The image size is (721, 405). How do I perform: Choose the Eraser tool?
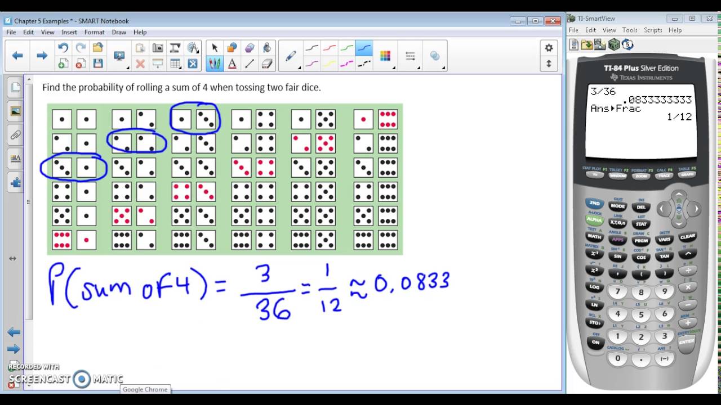tap(267, 64)
